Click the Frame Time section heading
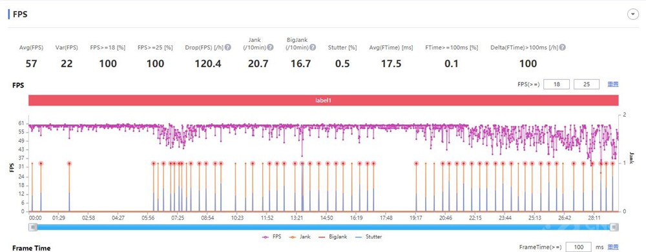Screen dimensions: 646x252 click(x=31, y=248)
